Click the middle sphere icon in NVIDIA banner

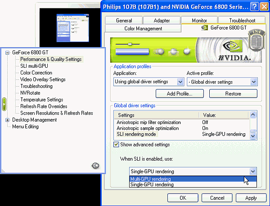point(173,51)
